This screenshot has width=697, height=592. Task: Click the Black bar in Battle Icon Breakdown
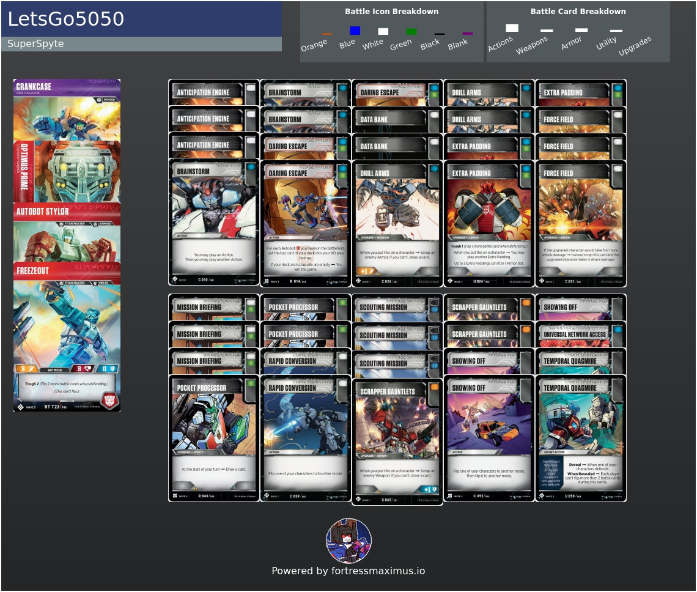(x=439, y=34)
